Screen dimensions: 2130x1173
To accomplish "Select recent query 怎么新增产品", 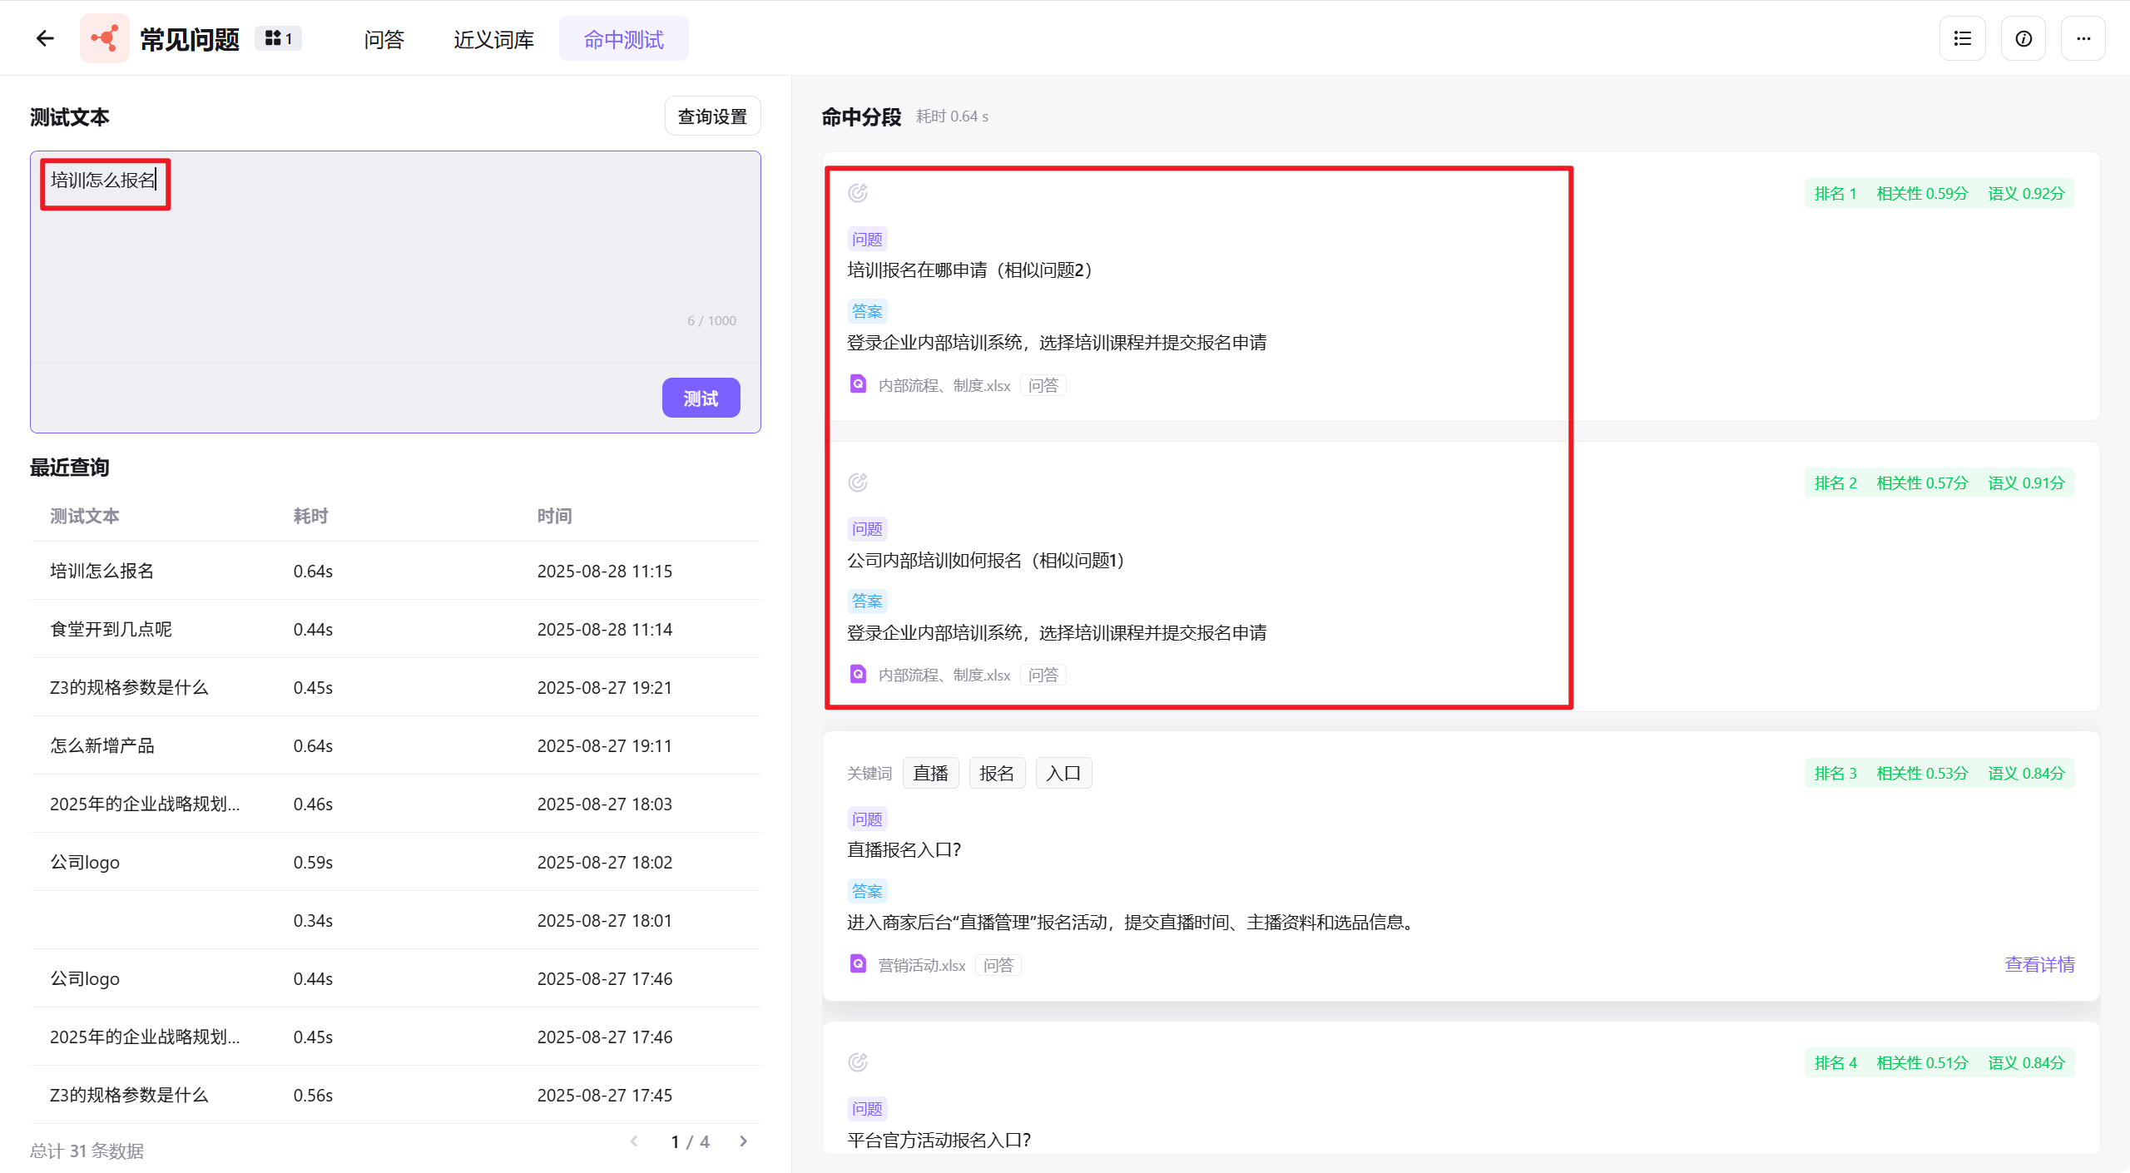I will (102, 745).
